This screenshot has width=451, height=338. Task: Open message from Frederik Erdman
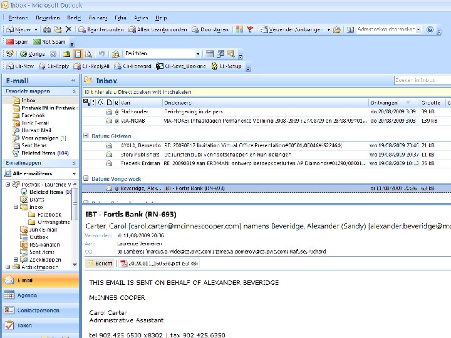point(267,163)
